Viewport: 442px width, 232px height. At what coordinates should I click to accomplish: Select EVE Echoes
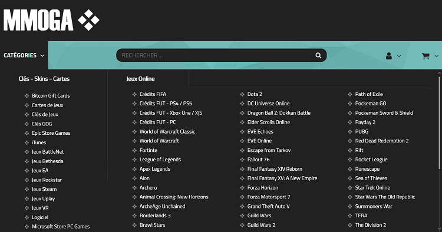pyautogui.click(x=260, y=131)
